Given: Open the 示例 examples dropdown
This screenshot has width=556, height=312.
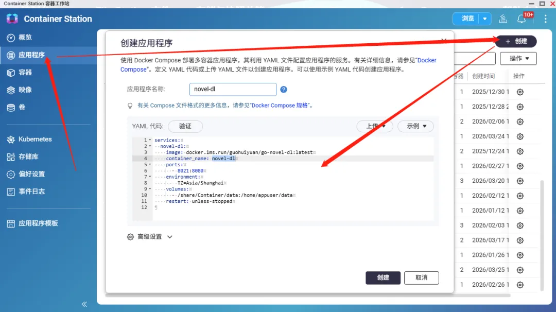Looking at the screenshot, I should pyautogui.click(x=415, y=126).
